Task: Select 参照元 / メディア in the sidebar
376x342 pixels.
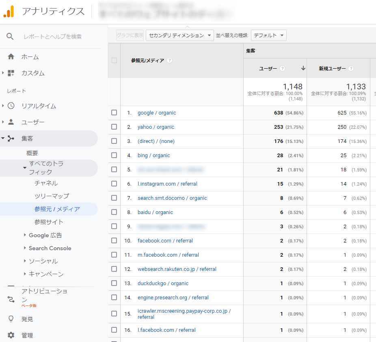Action: click(57, 209)
